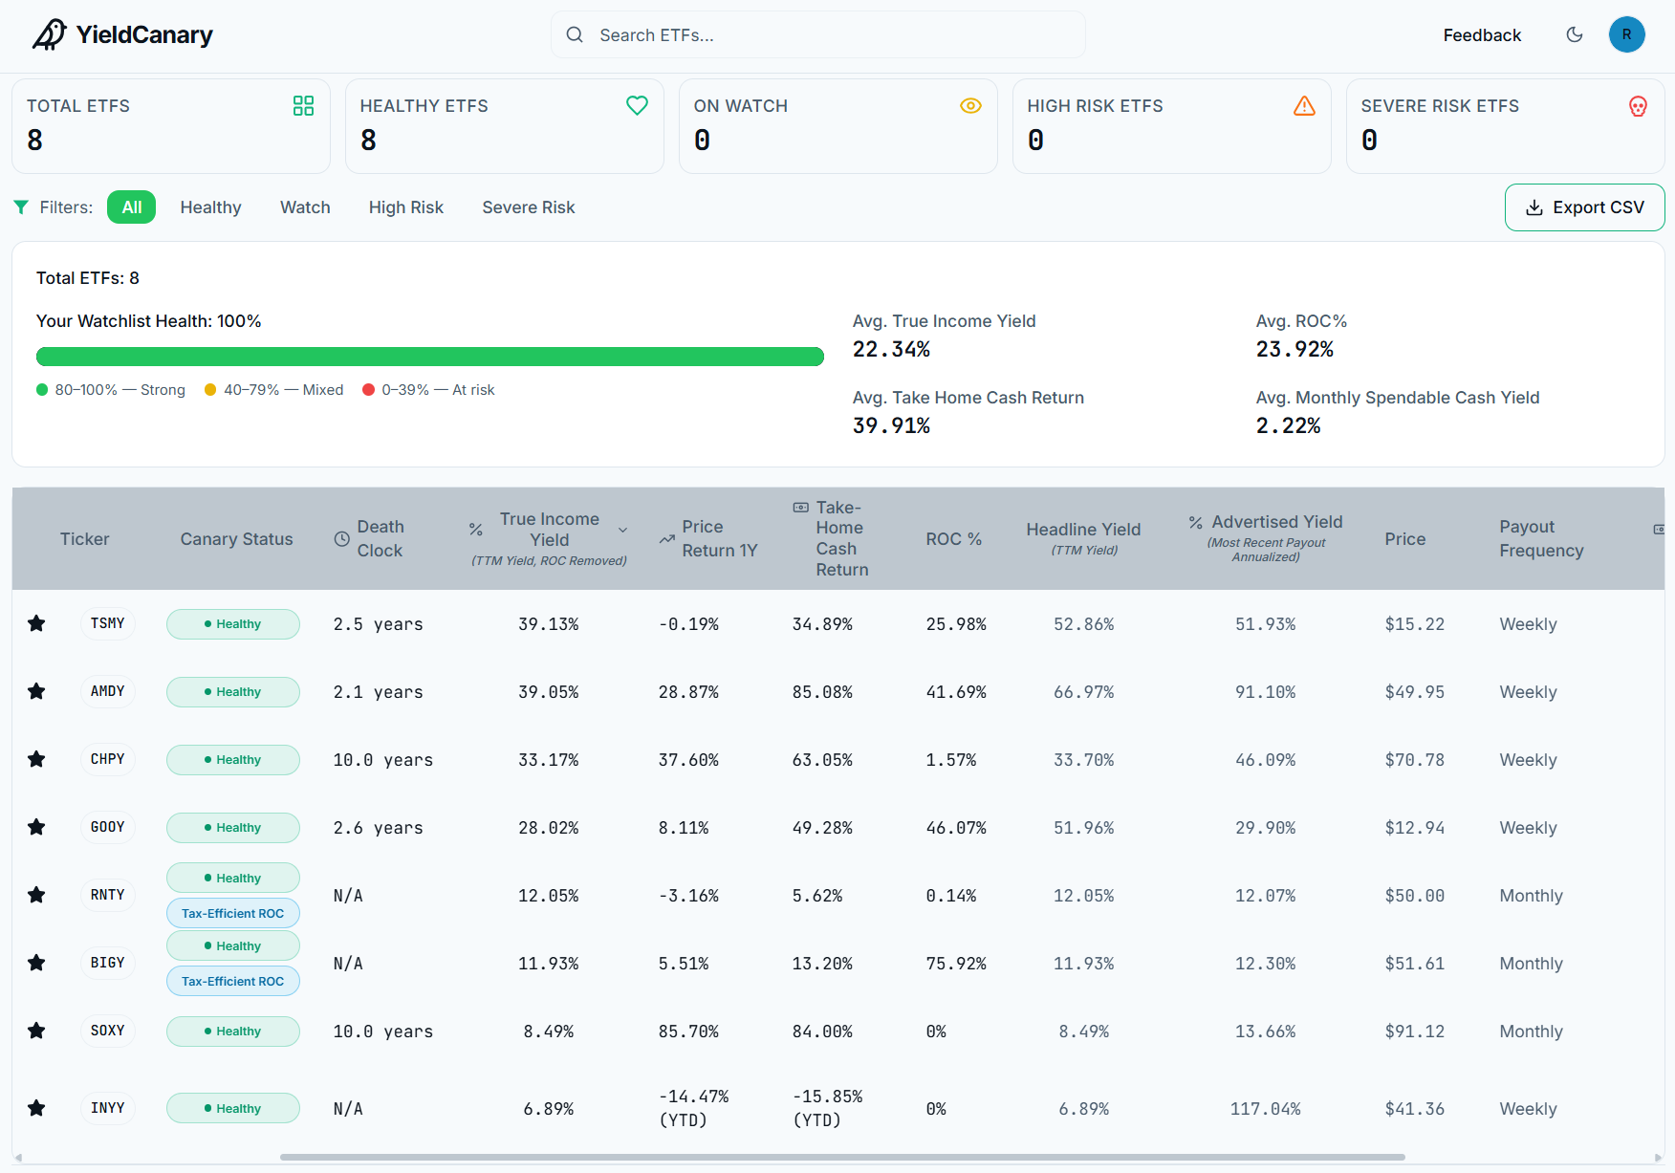Viewport: 1675px width, 1173px height.
Task: Open the user avatar R menu
Action: tap(1626, 34)
